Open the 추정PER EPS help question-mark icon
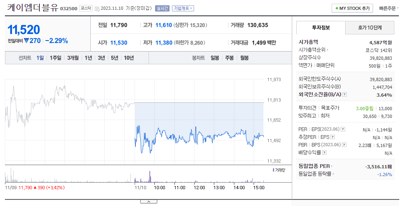The height and width of the screenshot is (206, 403). pyautogui.click(x=332, y=137)
